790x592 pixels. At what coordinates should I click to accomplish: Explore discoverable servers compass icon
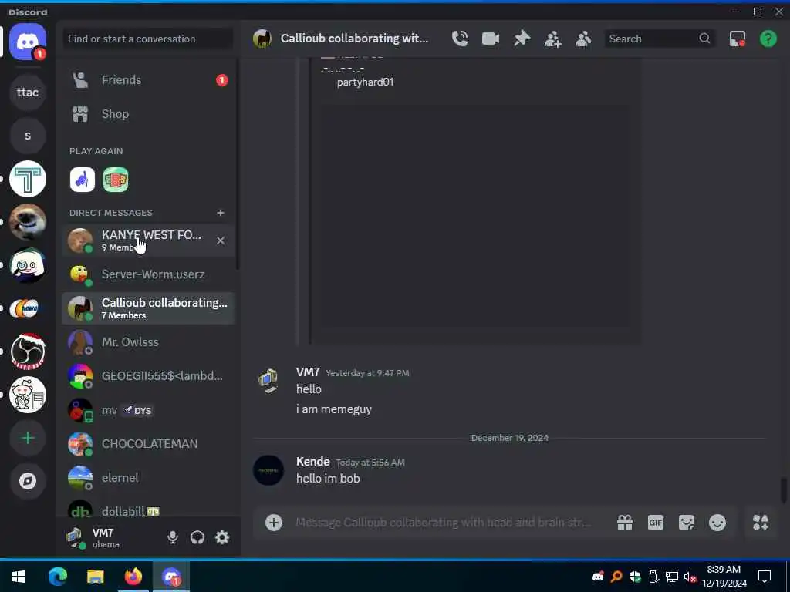[28, 481]
